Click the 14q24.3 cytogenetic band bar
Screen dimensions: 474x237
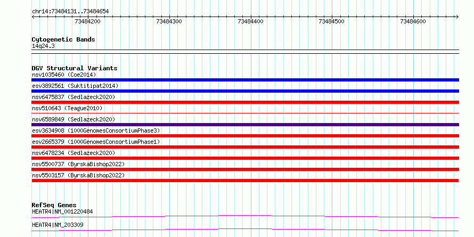(245, 52)
